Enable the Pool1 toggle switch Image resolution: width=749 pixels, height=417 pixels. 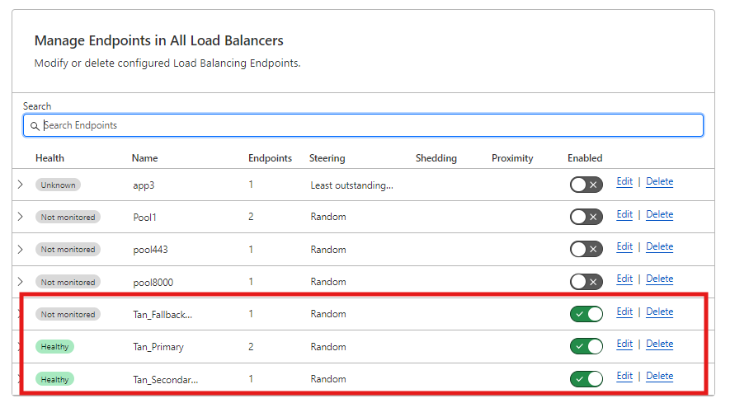[586, 217]
